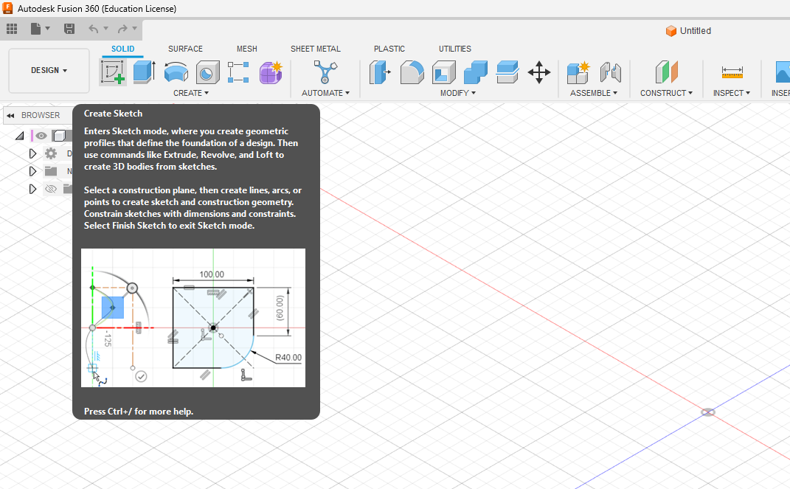
Task: Select the Shell tool
Action: click(x=444, y=72)
